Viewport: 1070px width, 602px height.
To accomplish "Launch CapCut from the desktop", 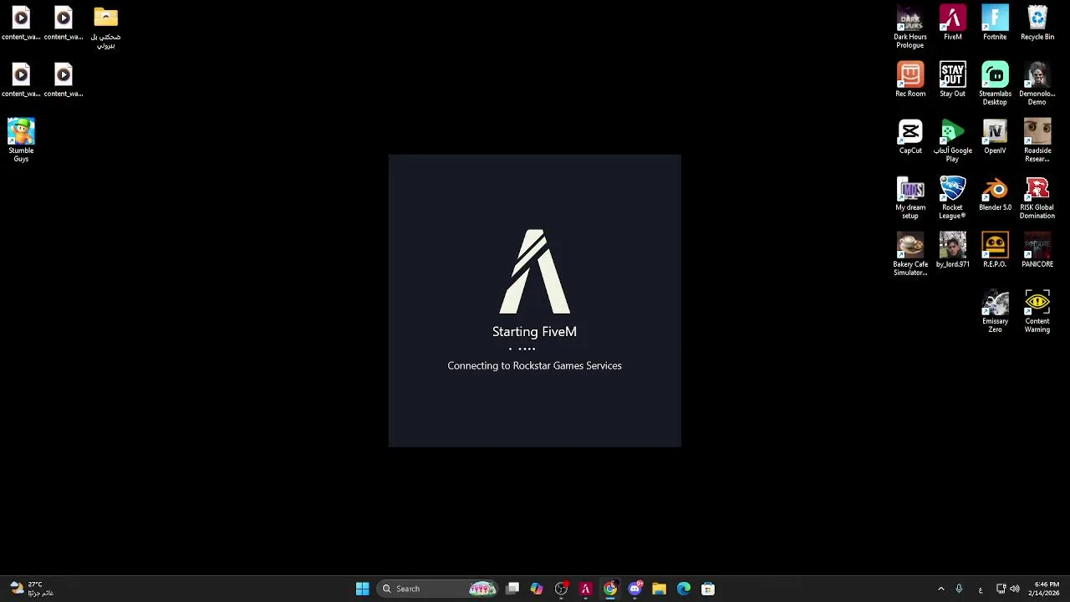I will coord(909,136).
